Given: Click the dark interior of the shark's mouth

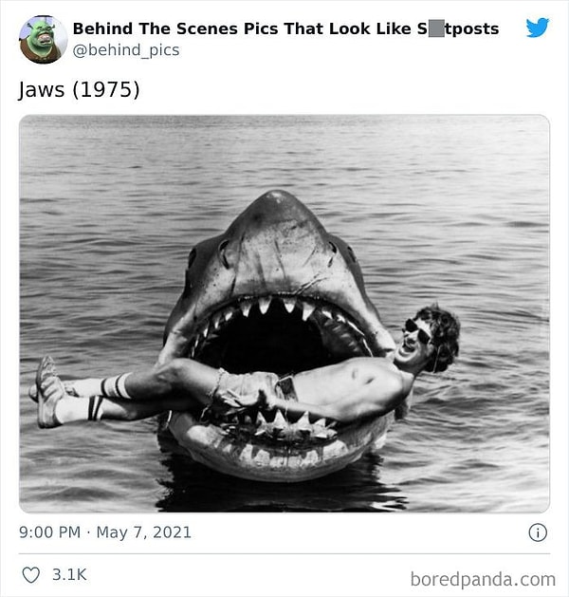Looking at the screenshot, I should [x=275, y=342].
